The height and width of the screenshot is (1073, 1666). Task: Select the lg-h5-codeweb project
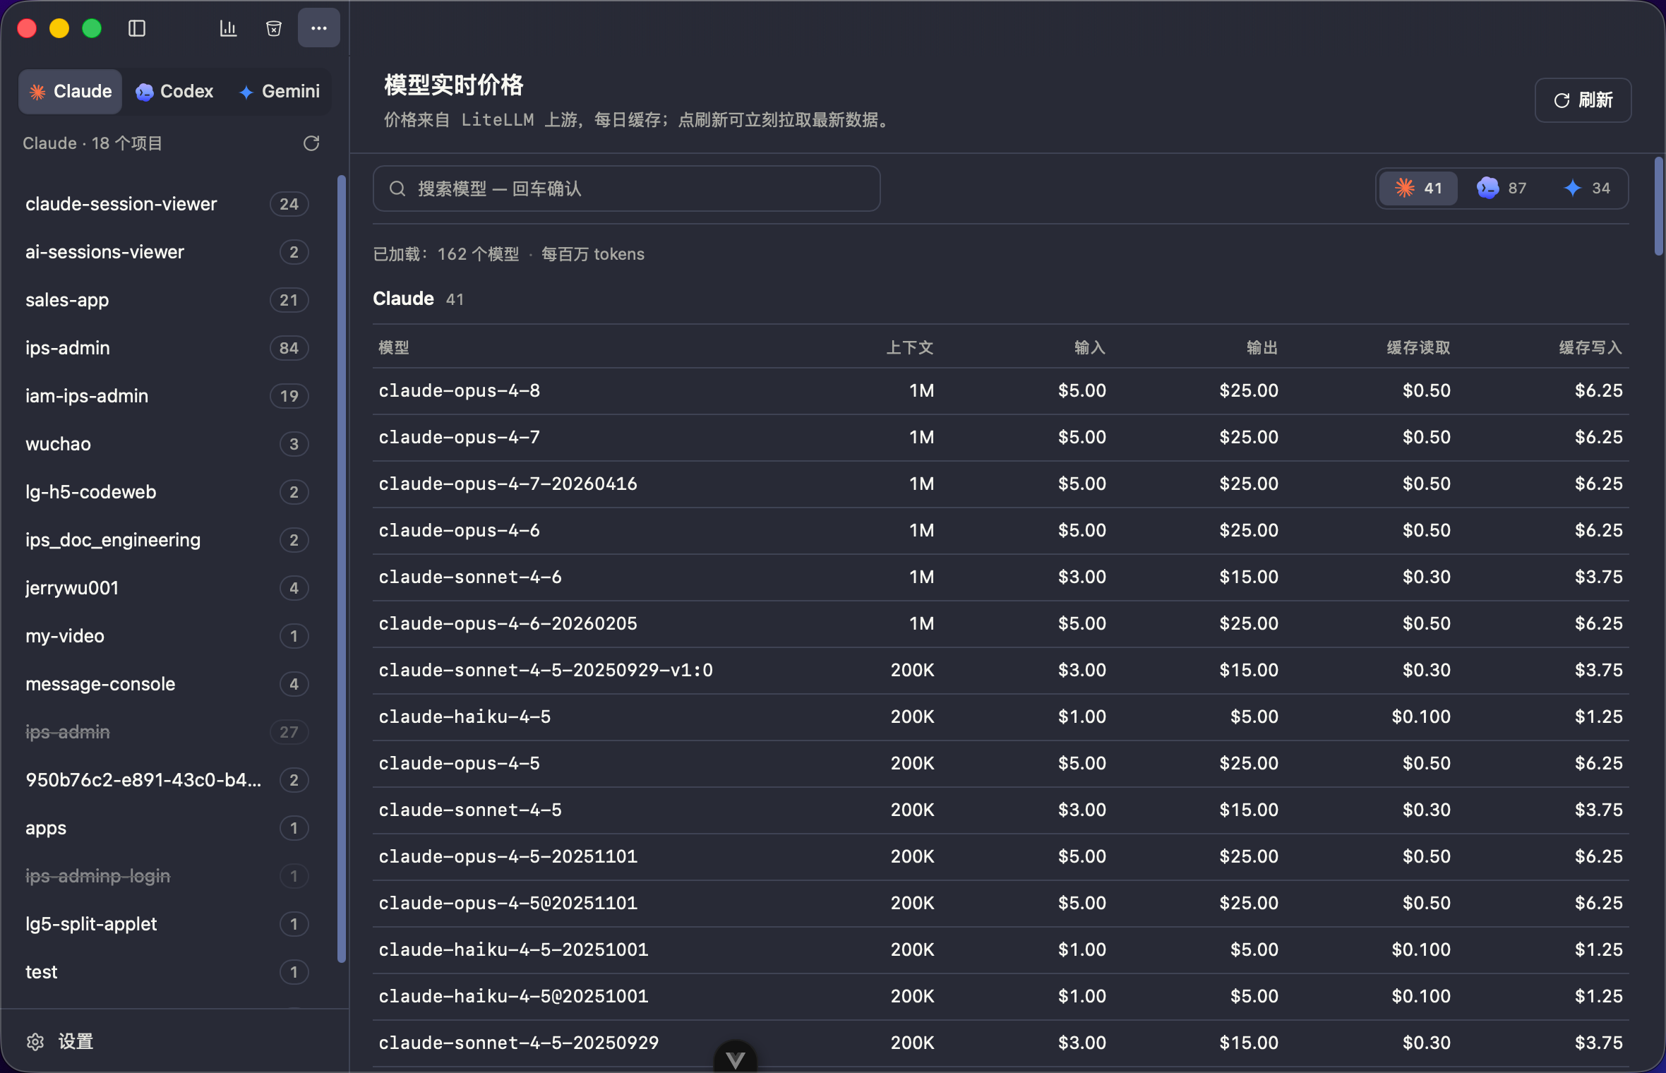[167, 492]
